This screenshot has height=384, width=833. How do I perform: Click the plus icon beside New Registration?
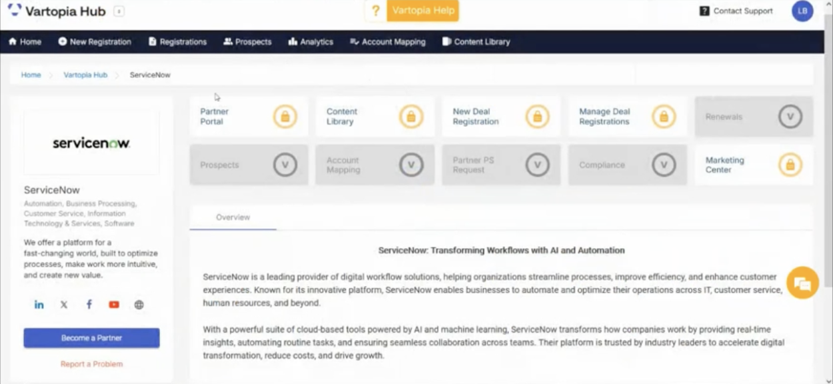tap(63, 41)
